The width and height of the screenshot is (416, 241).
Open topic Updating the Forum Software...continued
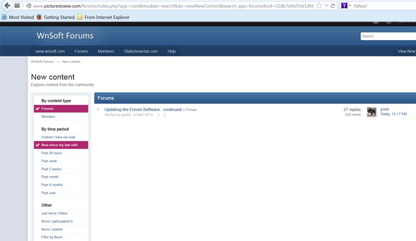click(x=143, y=110)
